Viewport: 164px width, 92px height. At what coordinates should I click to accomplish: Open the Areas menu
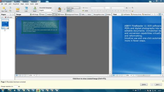(27, 4)
